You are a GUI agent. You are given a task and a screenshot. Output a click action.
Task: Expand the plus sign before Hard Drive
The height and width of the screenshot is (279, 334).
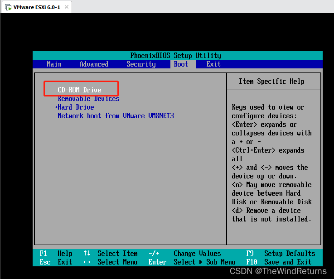click(56, 107)
